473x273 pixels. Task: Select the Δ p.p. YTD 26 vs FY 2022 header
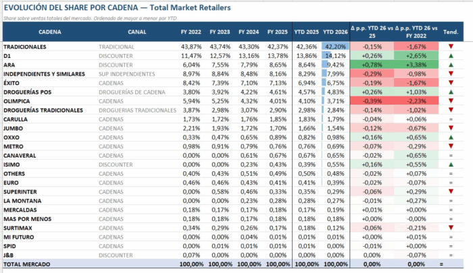[416, 32]
